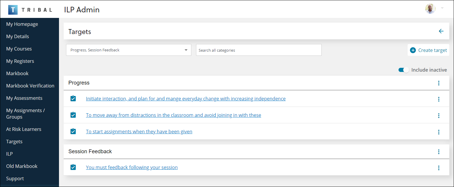
Task: Go to Markbook Verification in sidebar
Action: pos(30,86)
